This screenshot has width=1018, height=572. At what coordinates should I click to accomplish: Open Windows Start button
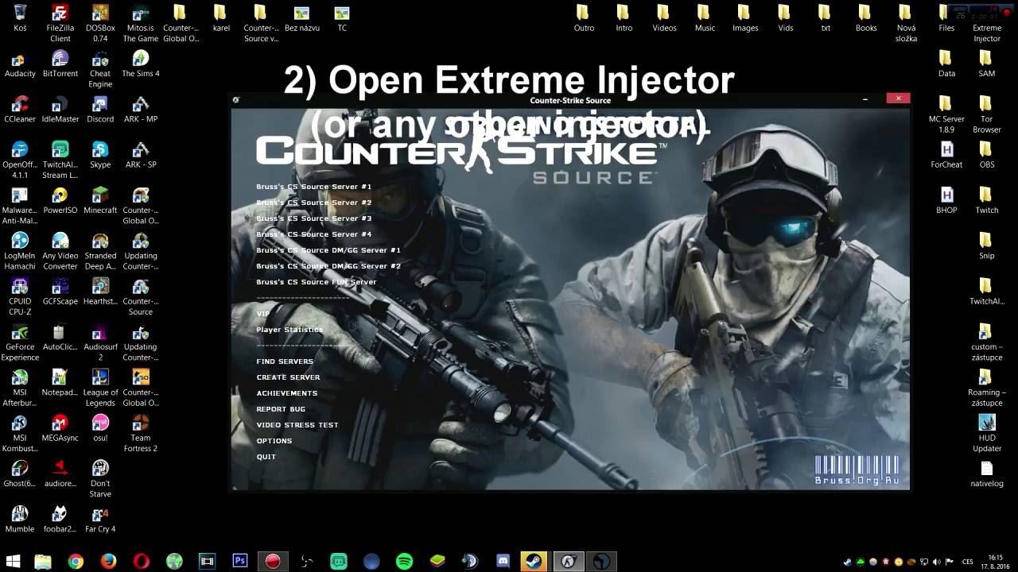click(13, 562)
